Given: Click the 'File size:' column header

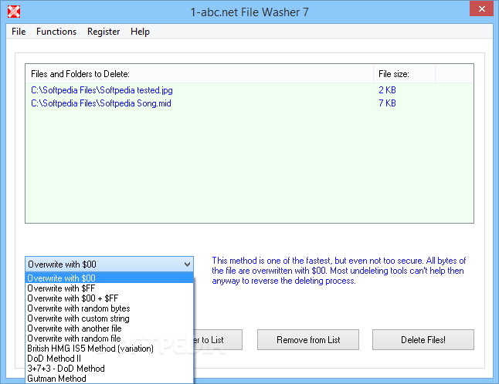Looking at the screenshot, I should (x=404, y=74).
